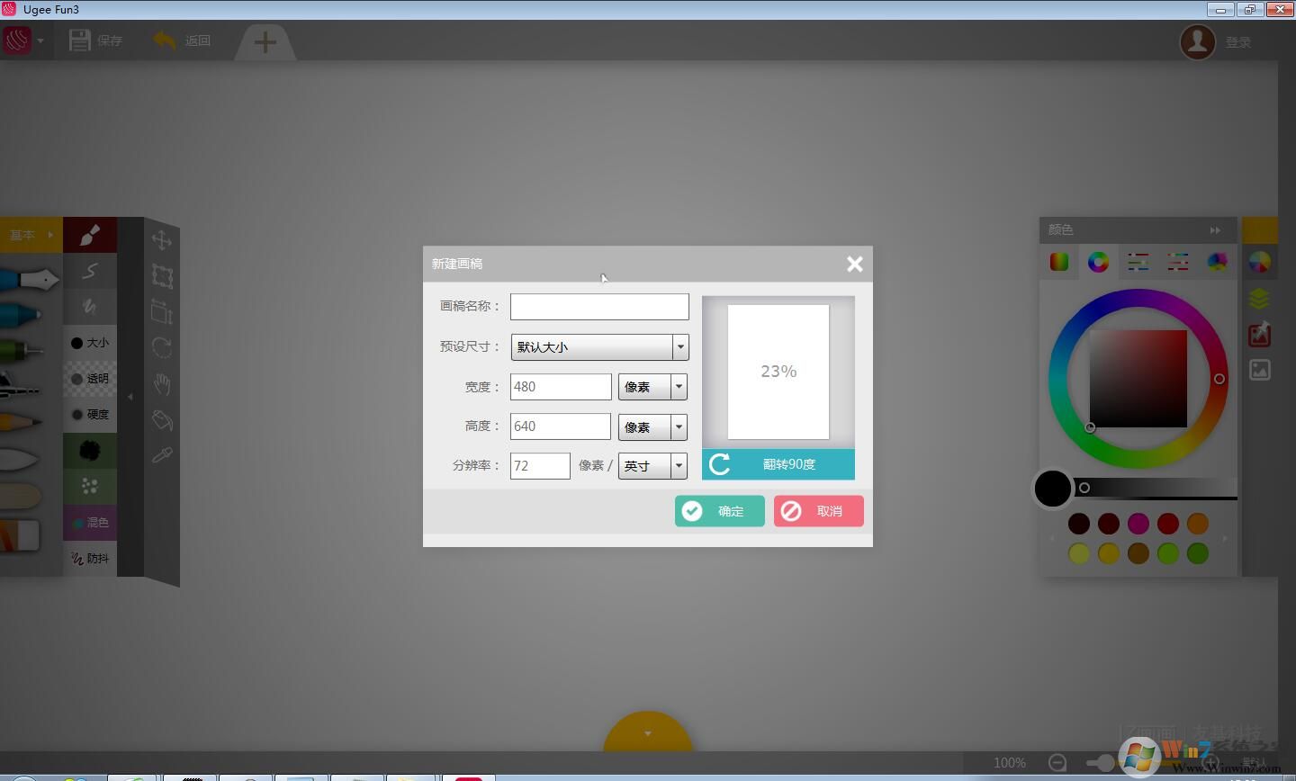Click the 分辨率 resolution value field
Screen dimensions: 1296x781
pyautogui.click(x=540, y=466)
